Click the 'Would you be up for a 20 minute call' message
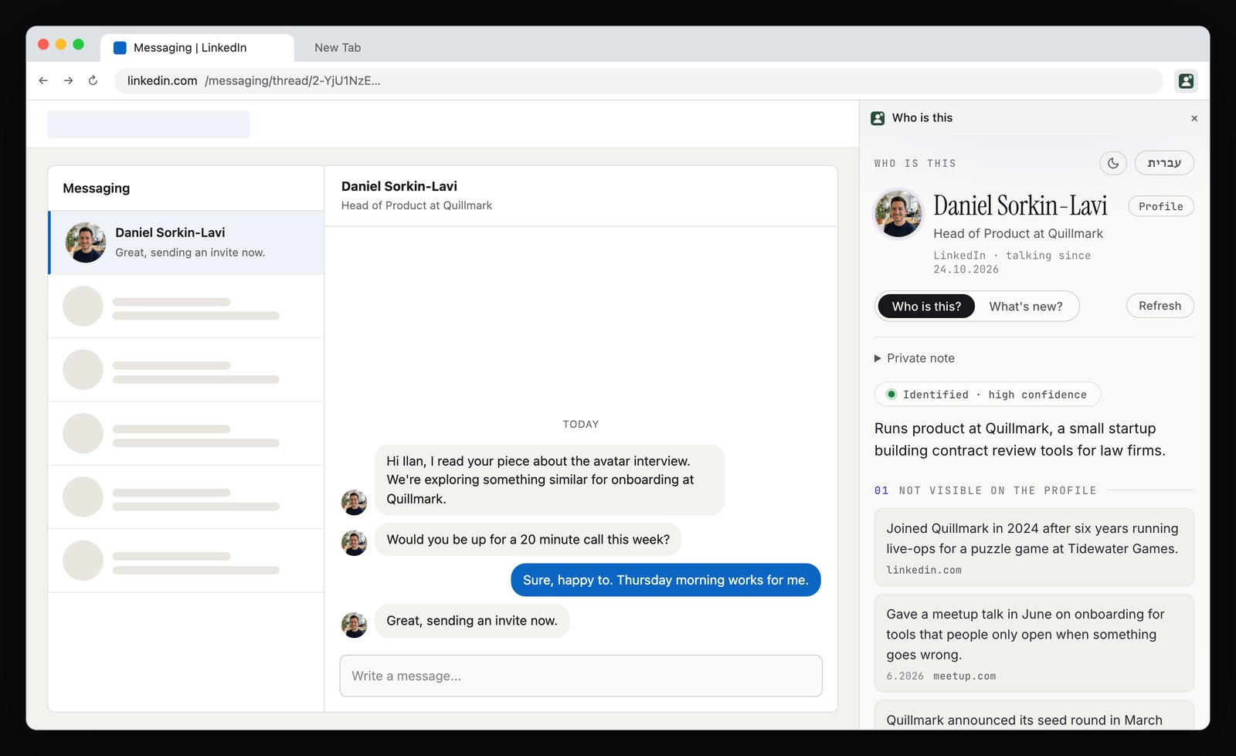The image size is (1236, 756). click(528, 540)
